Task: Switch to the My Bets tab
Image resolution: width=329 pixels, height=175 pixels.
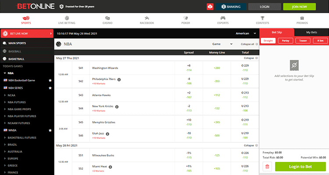Action: [x=311, y=32]
